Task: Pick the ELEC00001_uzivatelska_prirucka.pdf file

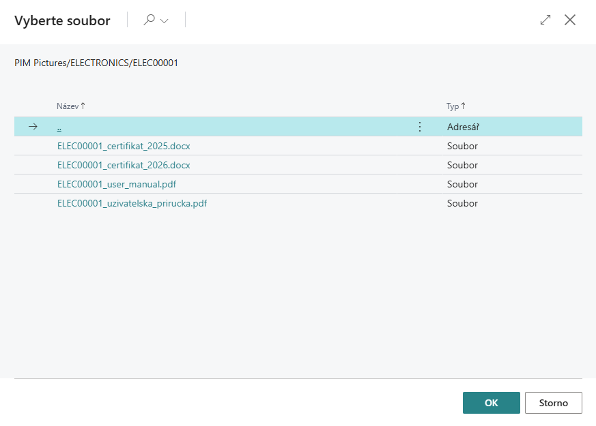Action: point(132,203)
